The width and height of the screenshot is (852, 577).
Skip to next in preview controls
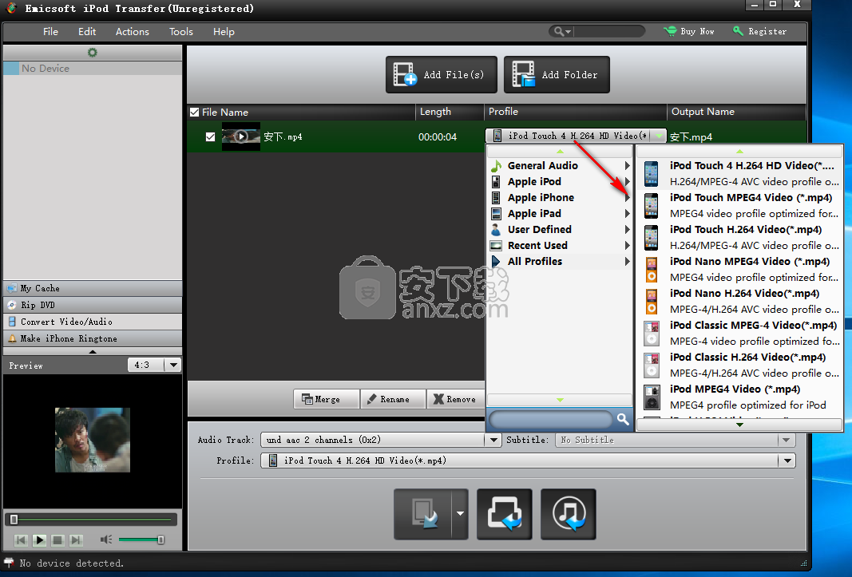click(x=76, y=540)
